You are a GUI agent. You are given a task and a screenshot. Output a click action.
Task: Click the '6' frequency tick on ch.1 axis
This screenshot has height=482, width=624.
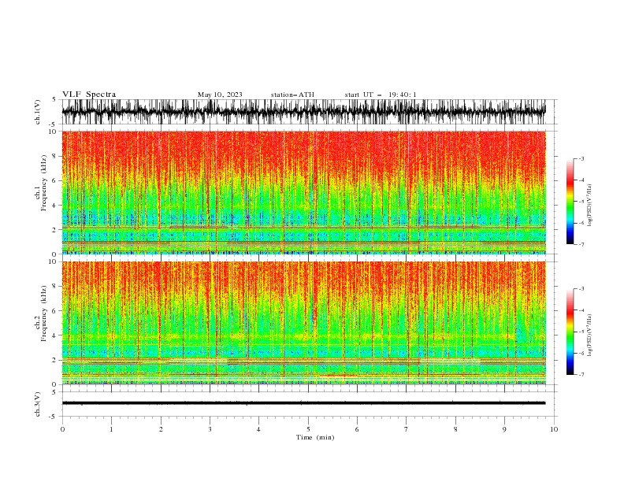coord(54,180)
